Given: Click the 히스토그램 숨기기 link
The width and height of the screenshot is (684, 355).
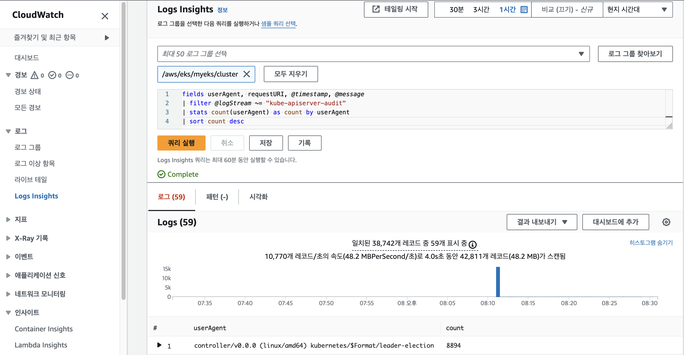Looking at the screenshot, I should click(650, 243).
